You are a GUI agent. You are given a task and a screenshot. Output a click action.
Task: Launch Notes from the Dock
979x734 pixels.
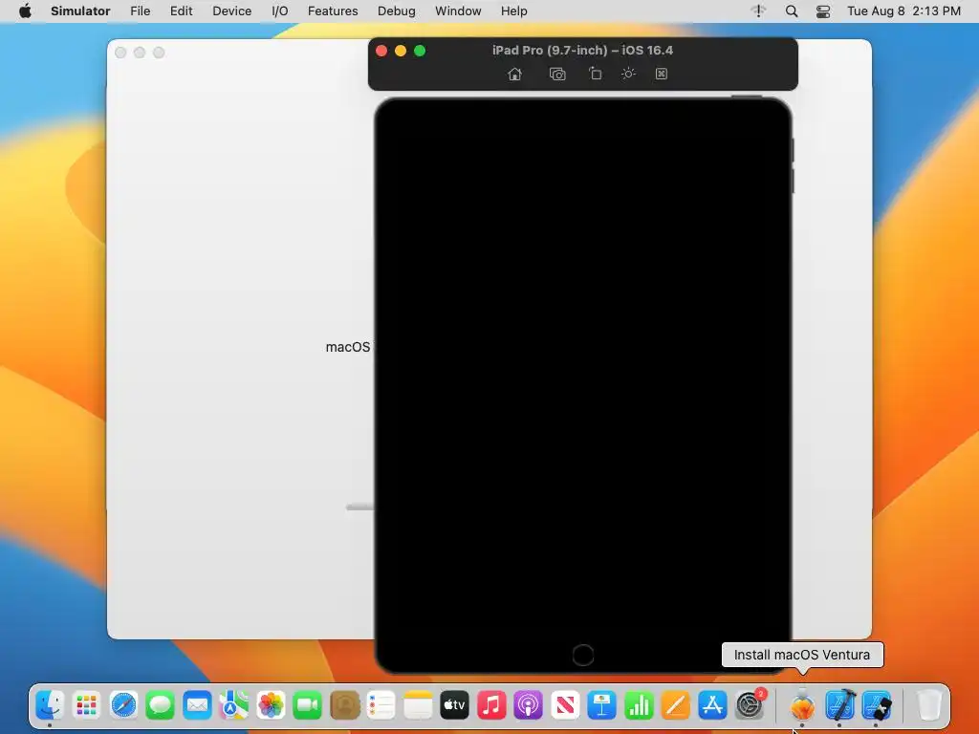[x=418, y=705]
